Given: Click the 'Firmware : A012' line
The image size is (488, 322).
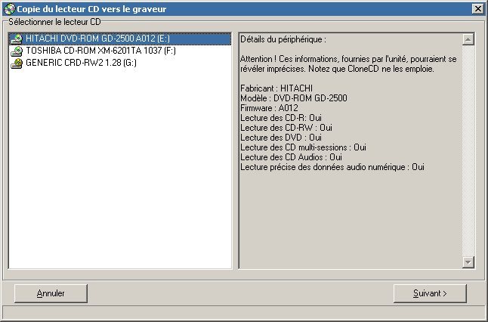Looking at the screenshot, I should click(269, 108).
